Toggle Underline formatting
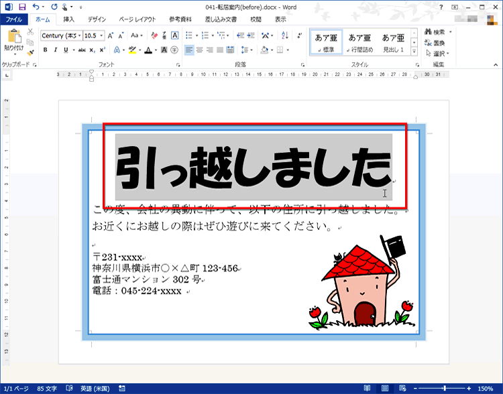The image size is (503, 394). pos(66,50)
